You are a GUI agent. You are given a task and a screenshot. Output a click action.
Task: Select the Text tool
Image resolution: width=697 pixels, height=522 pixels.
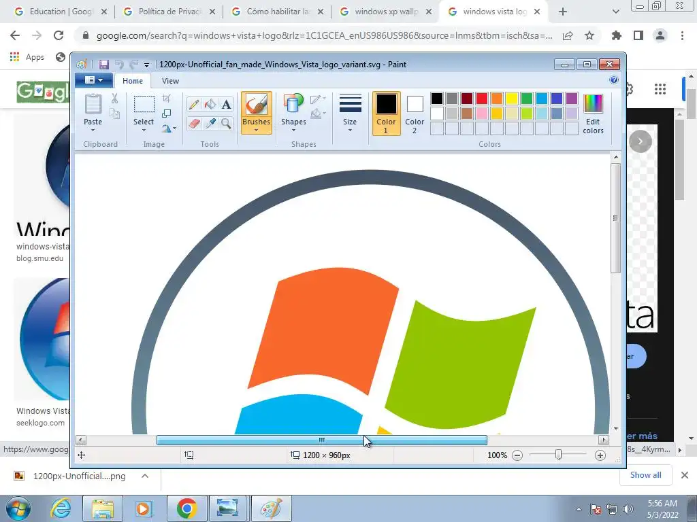226,104
